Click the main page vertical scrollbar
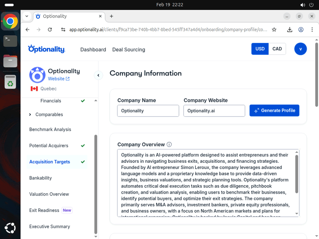319x239 pixels. pos(317,74)
